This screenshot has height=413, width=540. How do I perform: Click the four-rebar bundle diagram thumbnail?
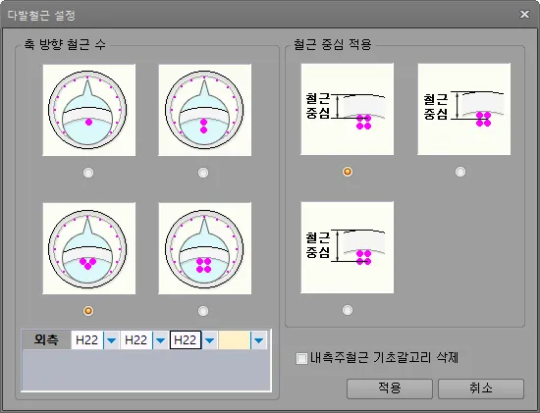(204, 248)
